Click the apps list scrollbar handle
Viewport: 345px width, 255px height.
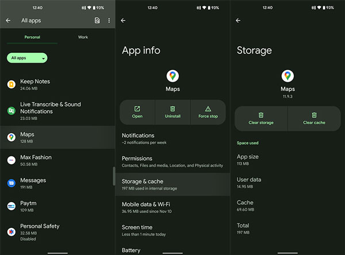pyautogui.click(x=114, y=176)
